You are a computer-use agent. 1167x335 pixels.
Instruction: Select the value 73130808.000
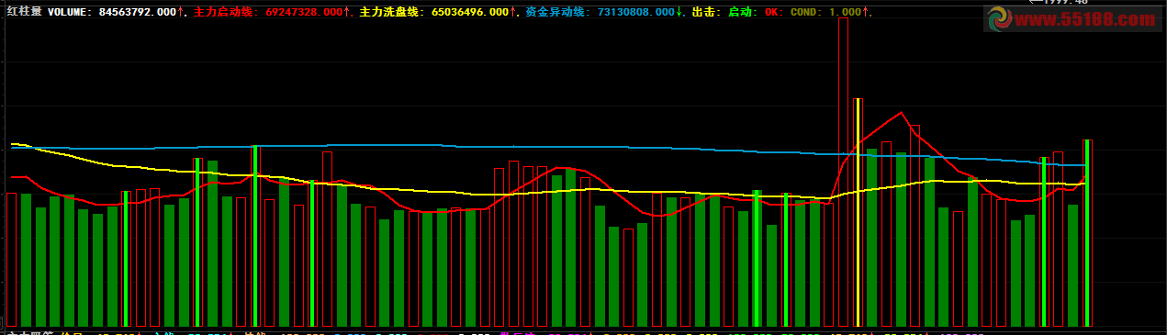click(636, 12)
